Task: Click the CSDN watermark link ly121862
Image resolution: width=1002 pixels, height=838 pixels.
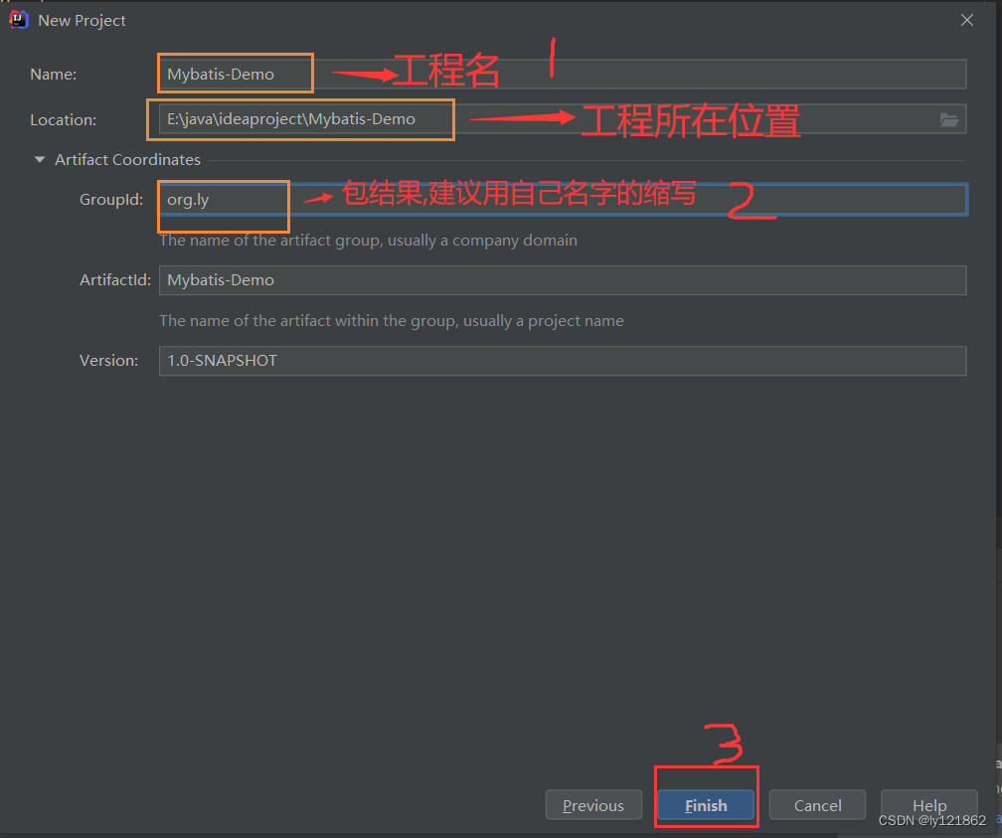Action: [x=929, y=821]
